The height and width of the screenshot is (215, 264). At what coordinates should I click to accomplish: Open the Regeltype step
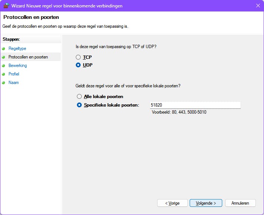click(17, 48)
